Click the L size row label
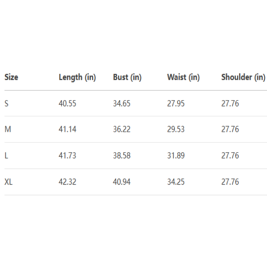This screenshot has width=267, height=267. (x=6, y=156)
